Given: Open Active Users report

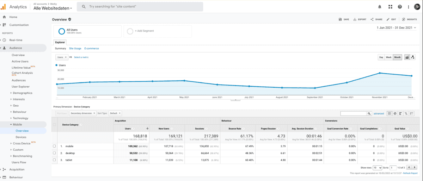Looking at the screenshot, I should pos(20,61).
